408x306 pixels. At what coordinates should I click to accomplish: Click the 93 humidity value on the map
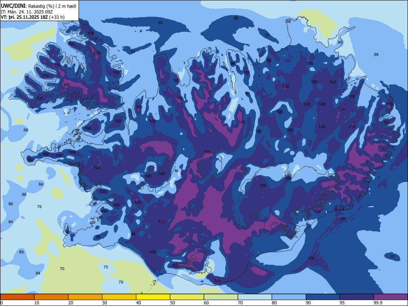coord(68,233)
